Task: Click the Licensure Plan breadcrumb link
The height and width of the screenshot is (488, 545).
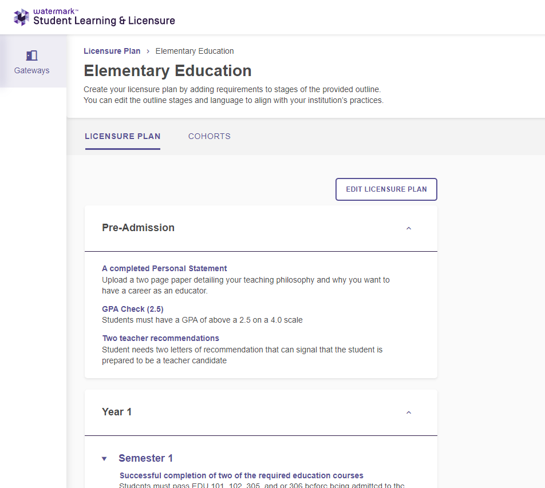Action: click(112, 51)
